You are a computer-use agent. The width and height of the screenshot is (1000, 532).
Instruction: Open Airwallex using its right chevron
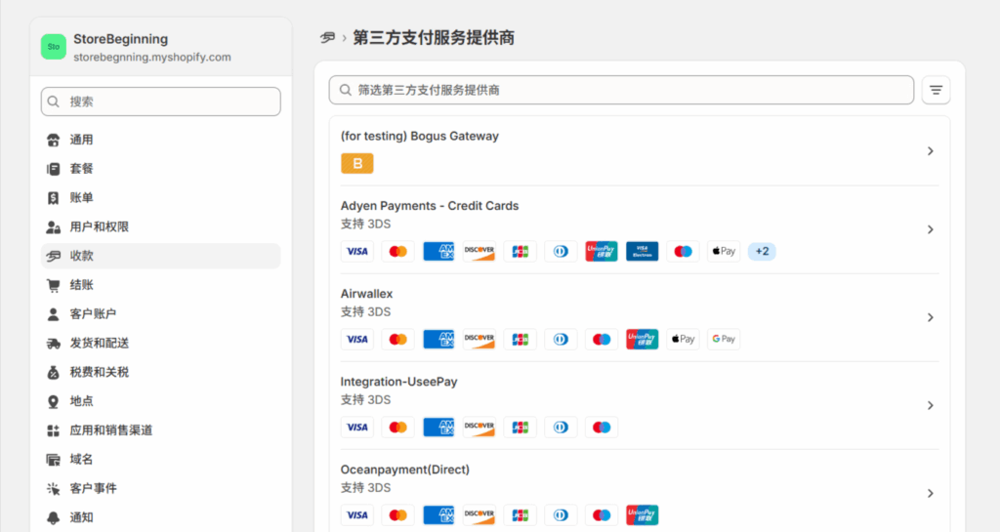tap(930, 317)
